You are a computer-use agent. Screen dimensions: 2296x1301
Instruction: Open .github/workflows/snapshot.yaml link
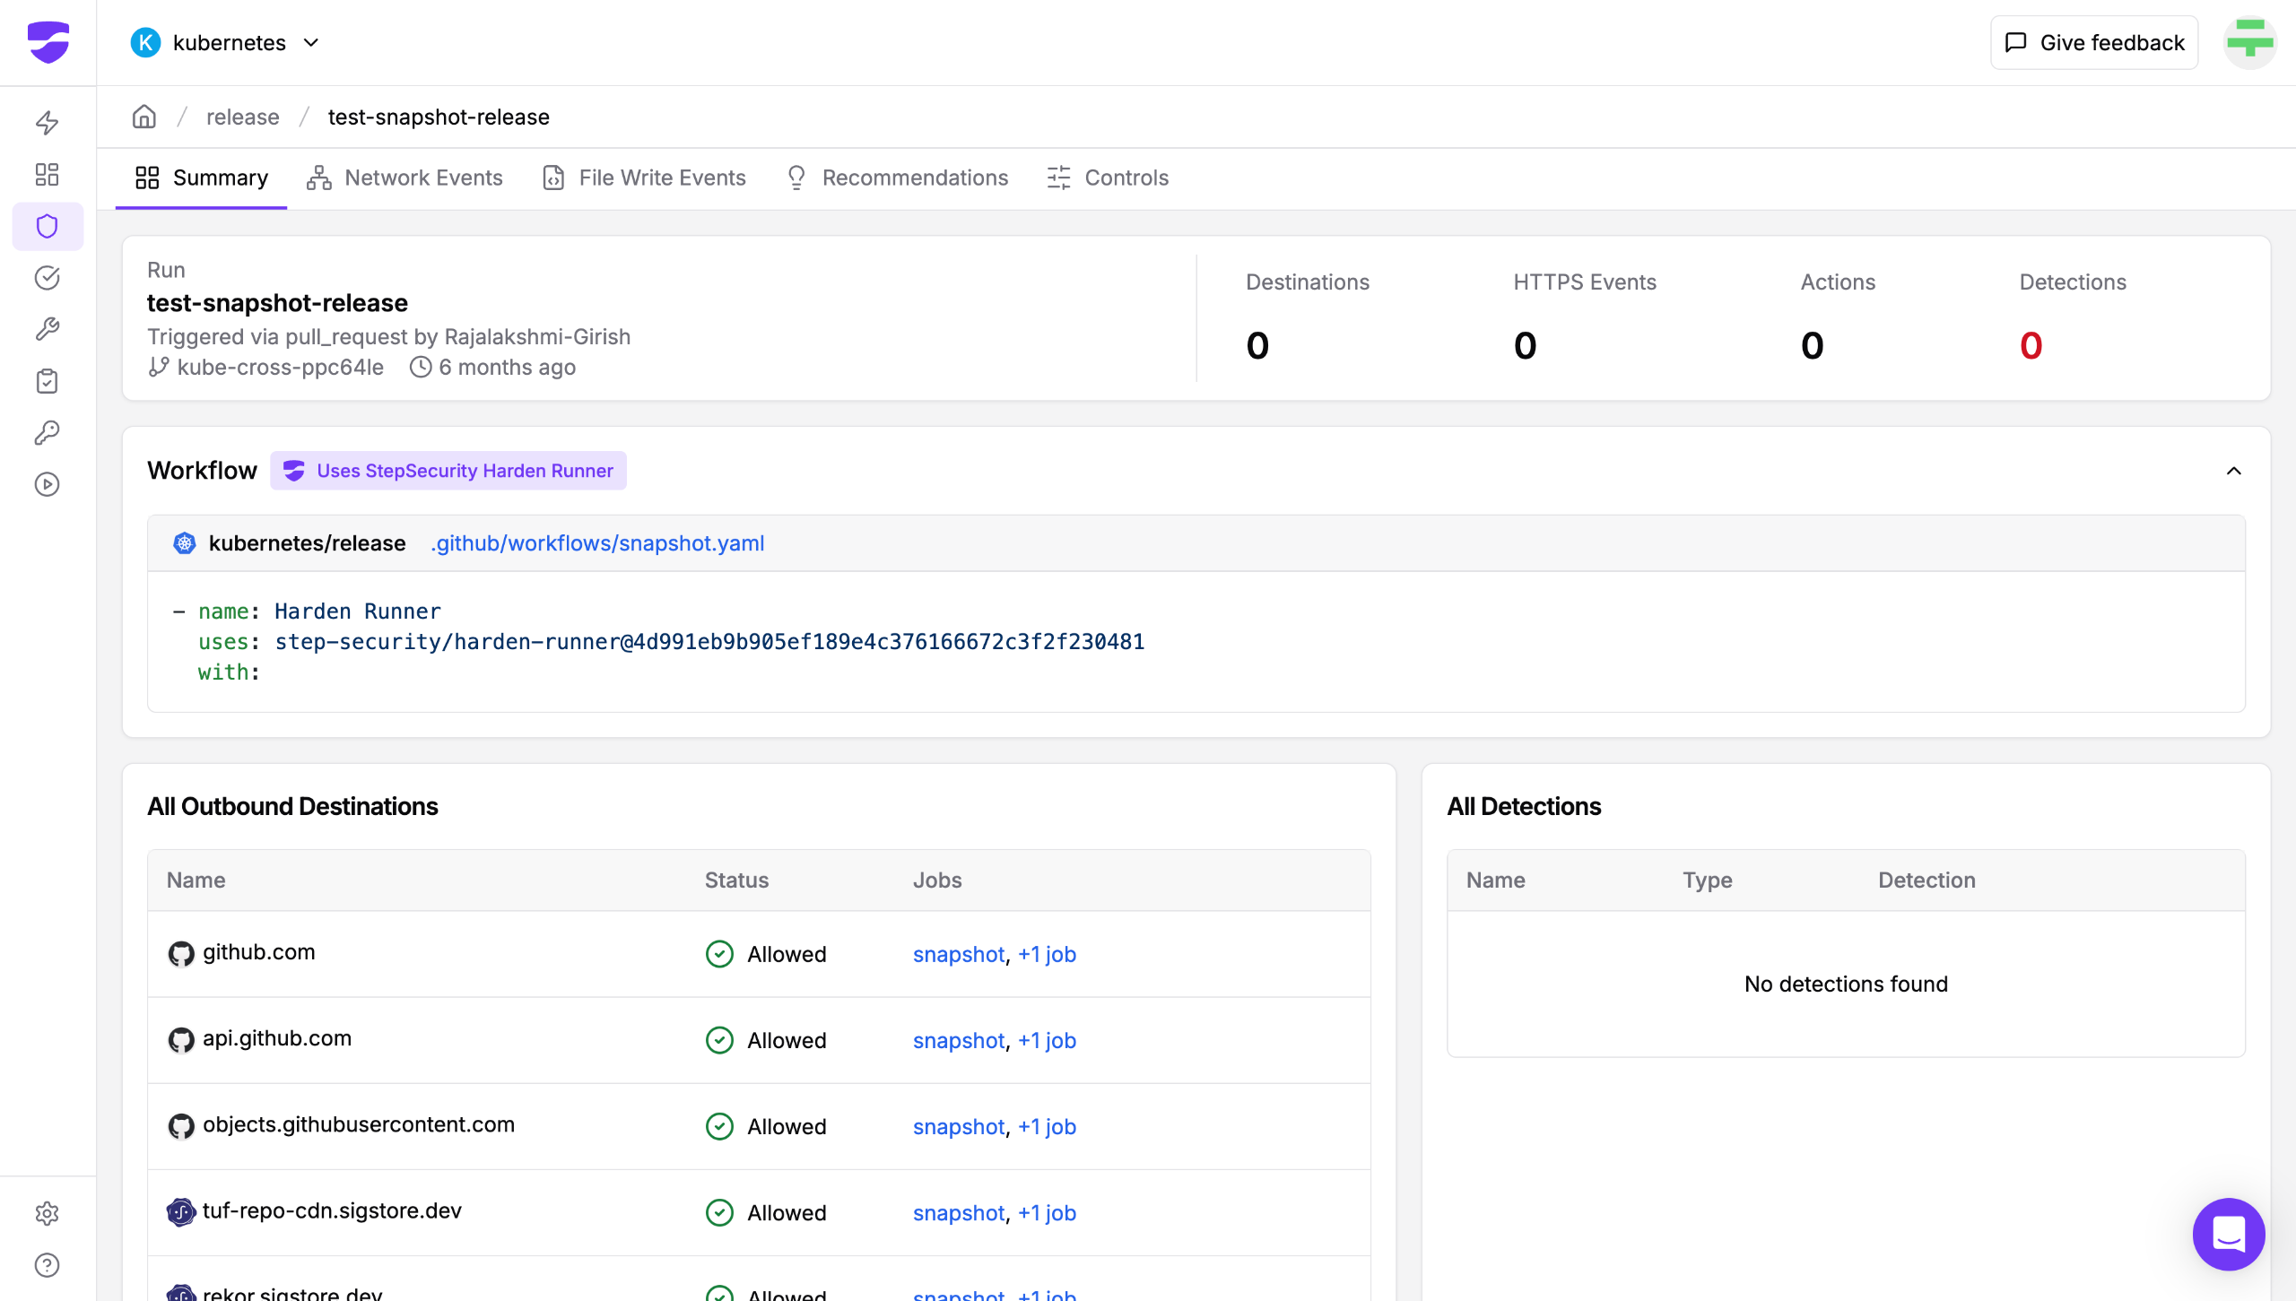597,543
